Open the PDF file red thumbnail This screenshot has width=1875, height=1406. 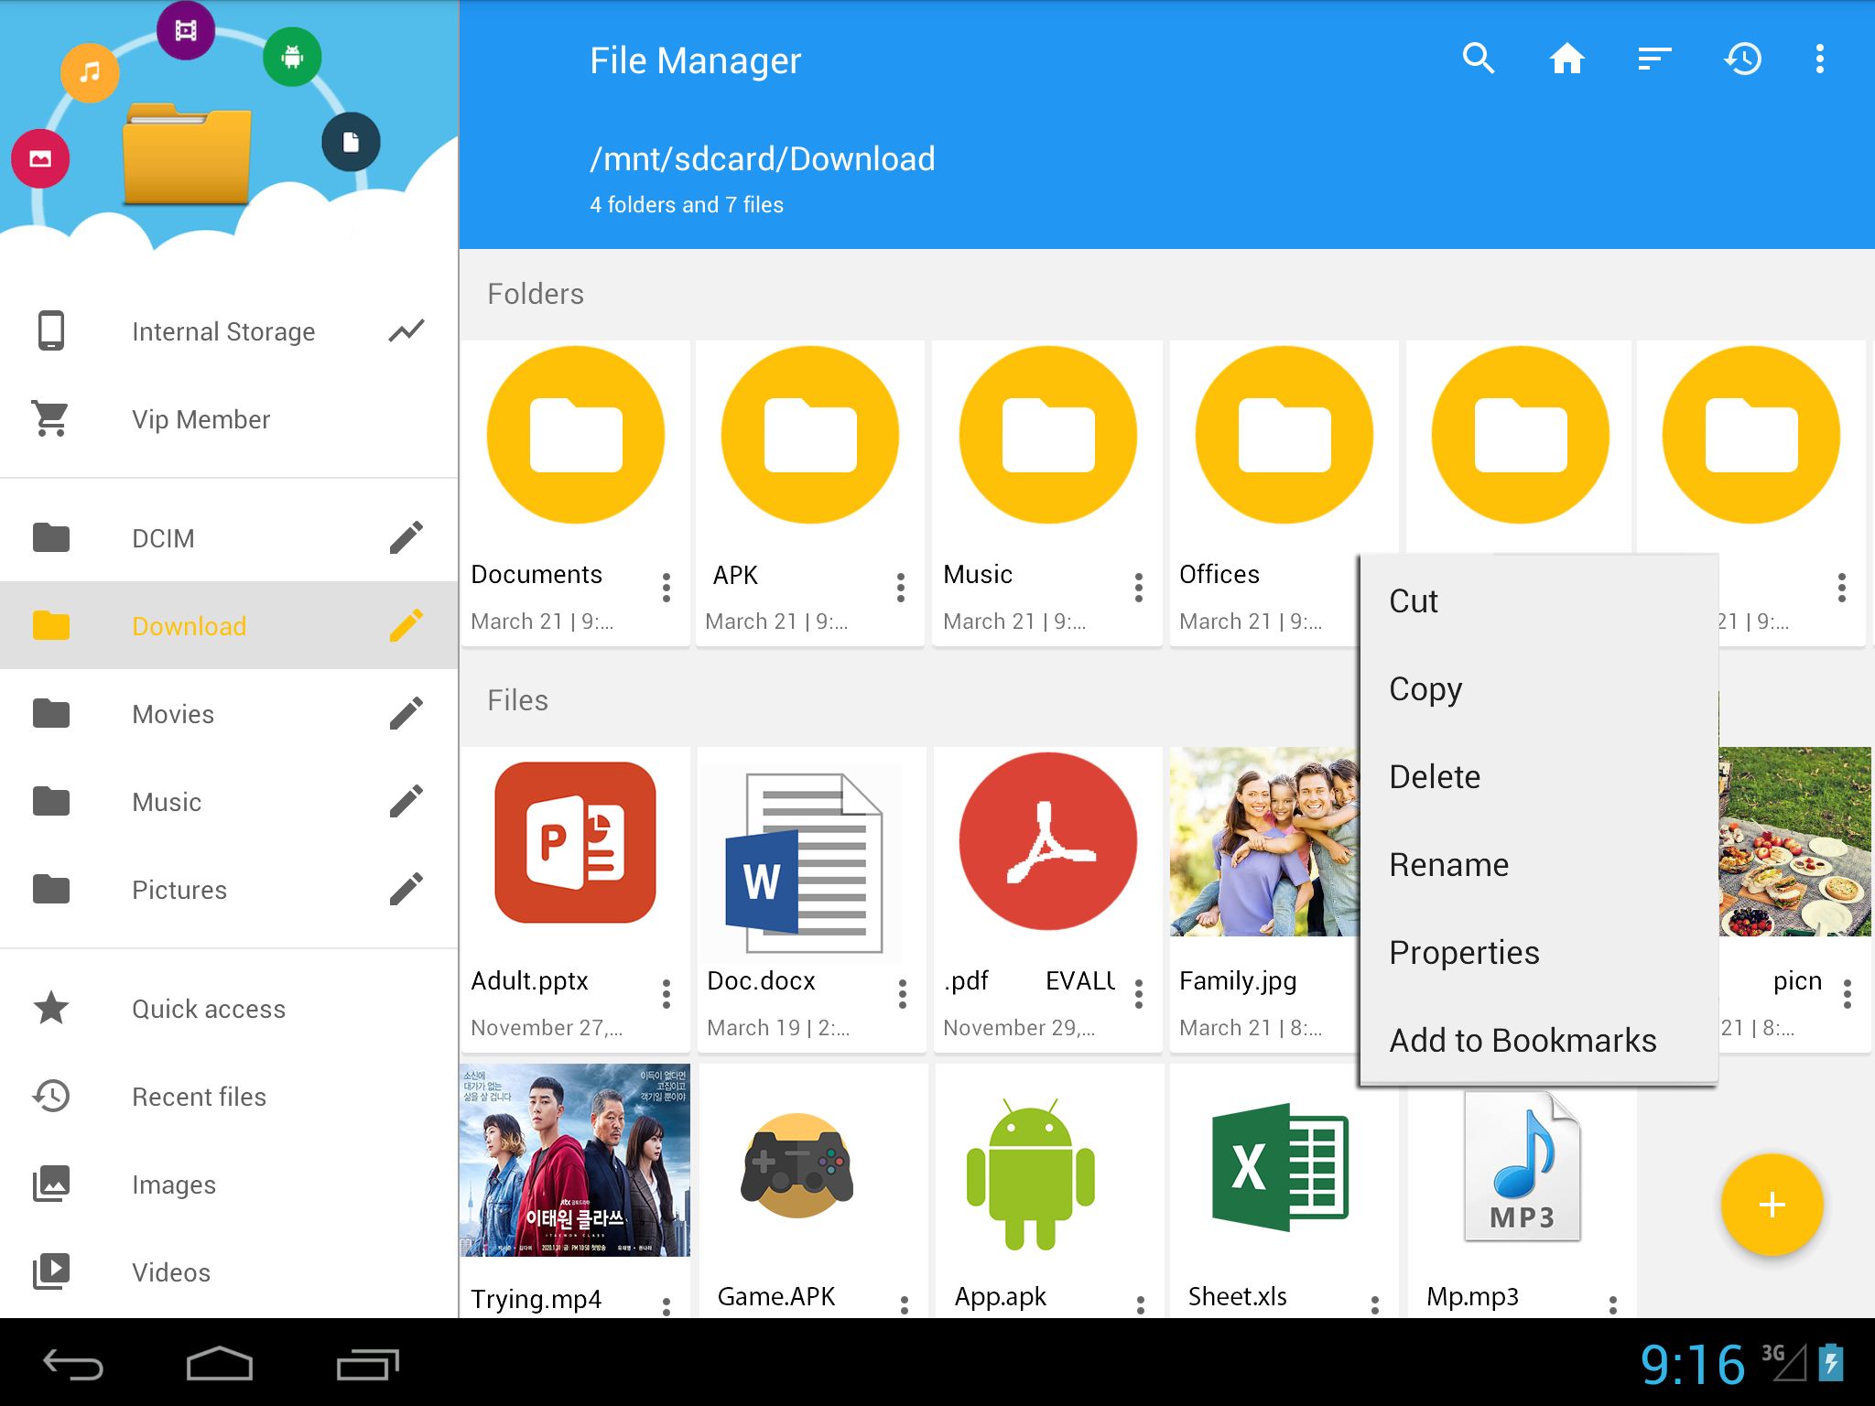1048,841
